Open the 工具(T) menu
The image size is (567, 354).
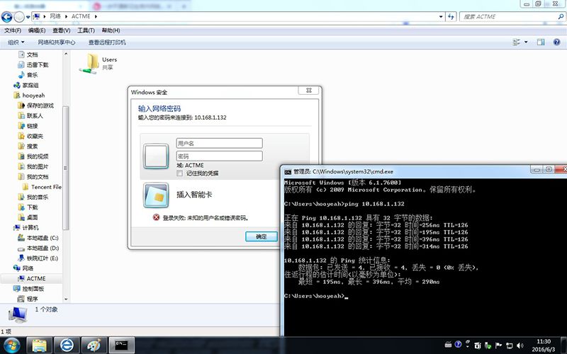[86, 30]
